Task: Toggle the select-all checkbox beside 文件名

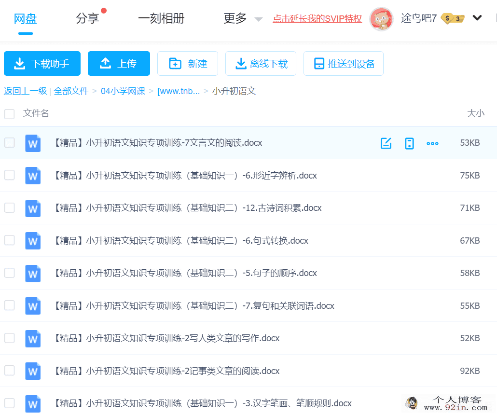Action: tap(10, 114)
